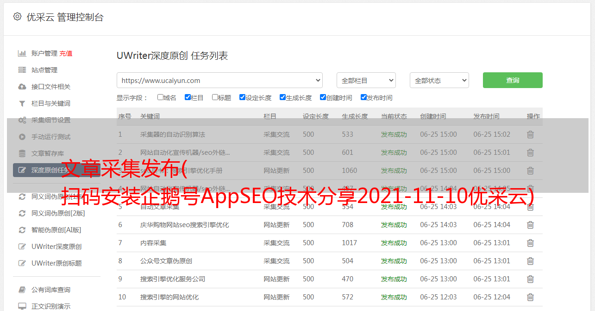Click trash icon for row 3 搜索引擎优化手册
Screen dimensions: 595x311
click(530, 171)
